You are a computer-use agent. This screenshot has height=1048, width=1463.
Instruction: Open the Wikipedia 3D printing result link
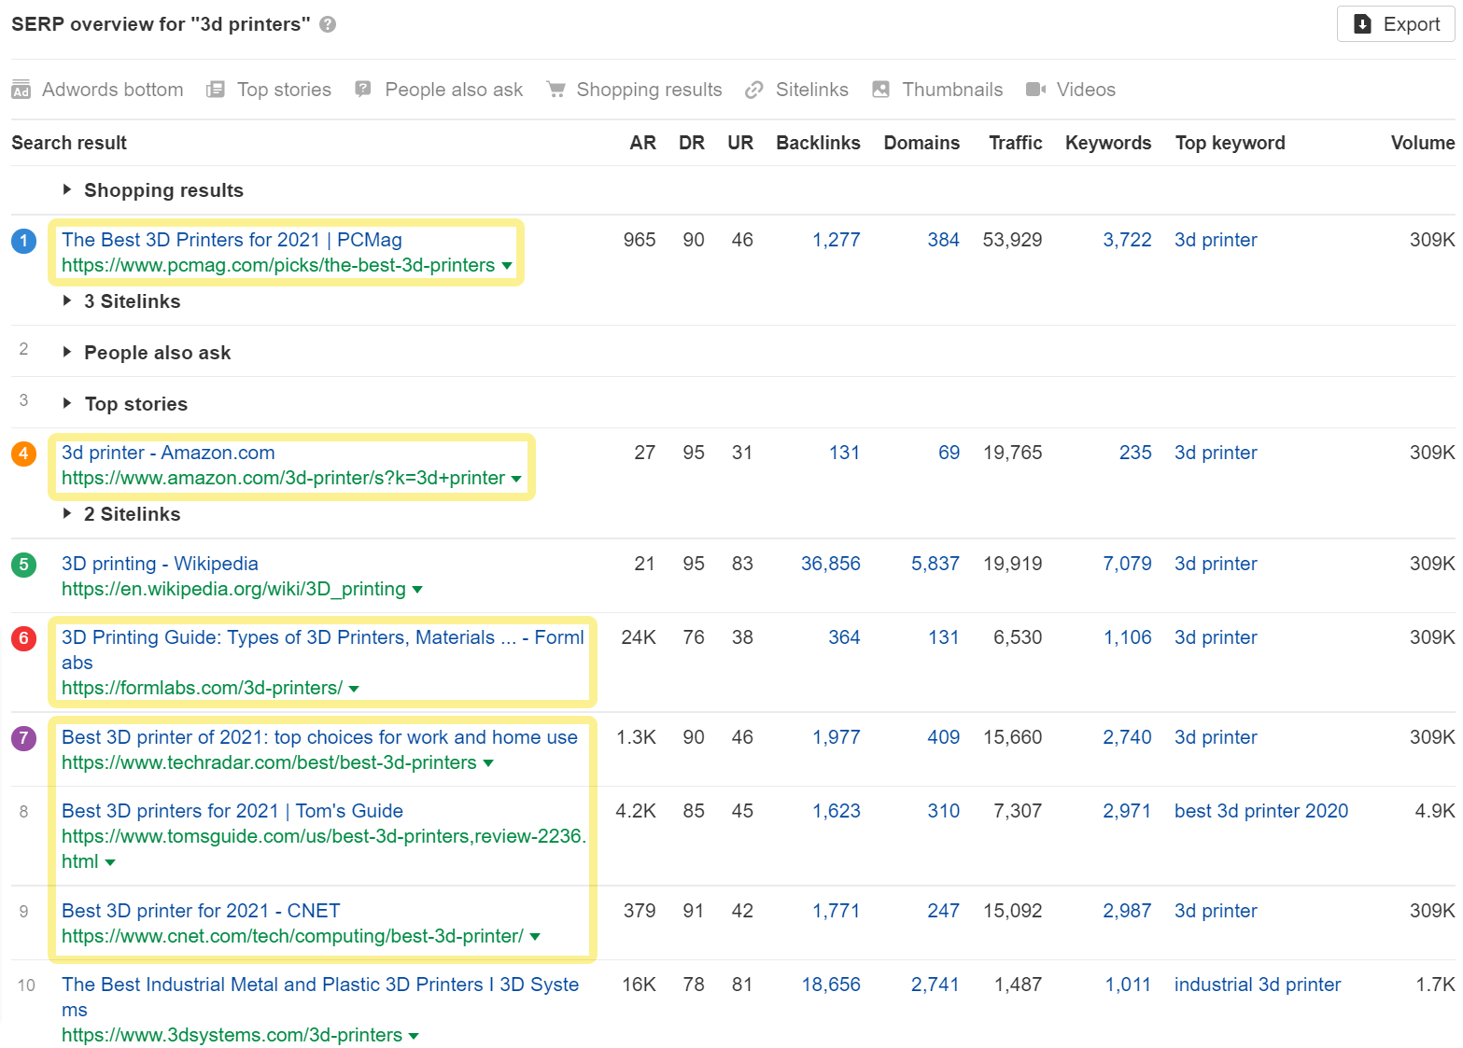click(x=159, y=563)
